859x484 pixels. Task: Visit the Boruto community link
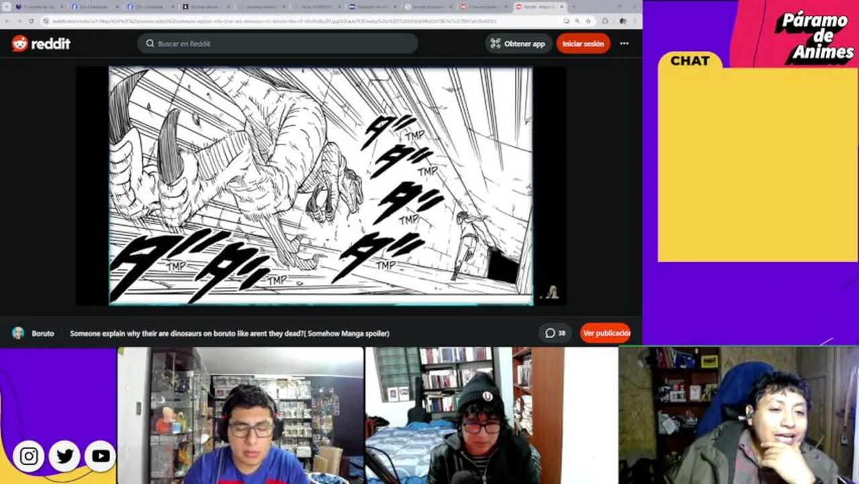43,333
